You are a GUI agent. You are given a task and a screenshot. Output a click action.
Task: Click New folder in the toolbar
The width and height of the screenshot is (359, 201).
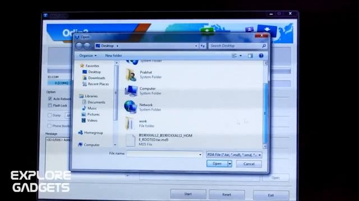(113, 56)
